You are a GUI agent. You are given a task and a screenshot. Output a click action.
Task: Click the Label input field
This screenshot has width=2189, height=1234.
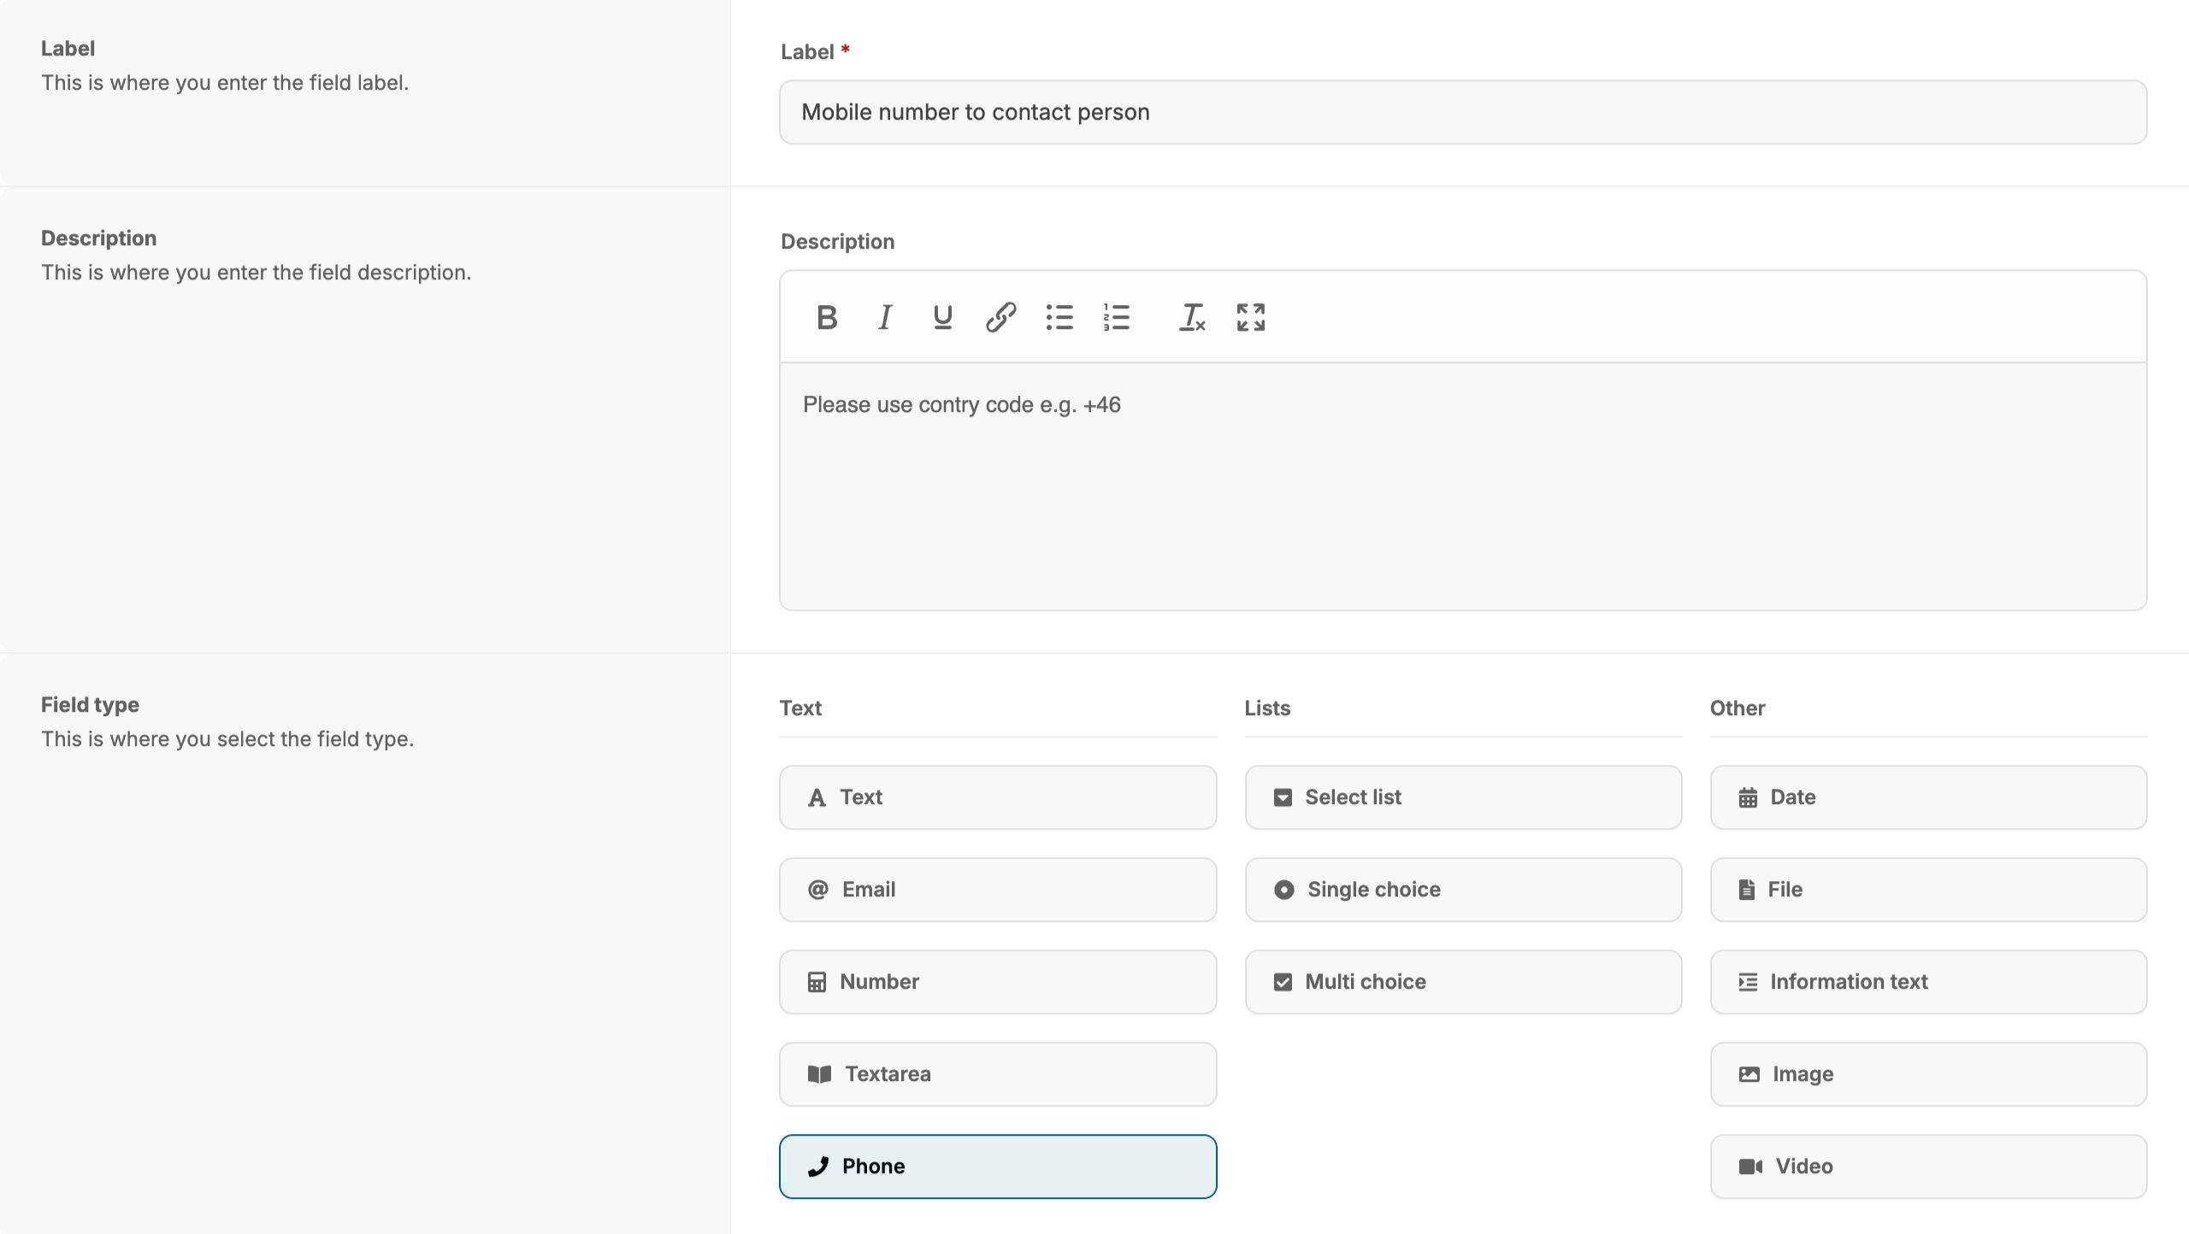[1462, 113]
